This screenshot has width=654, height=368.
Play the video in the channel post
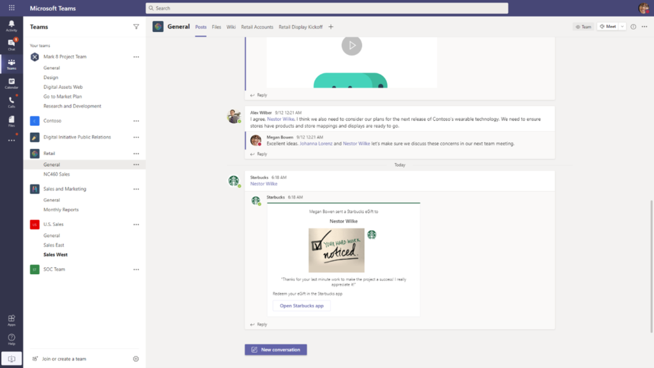[351, 45]
